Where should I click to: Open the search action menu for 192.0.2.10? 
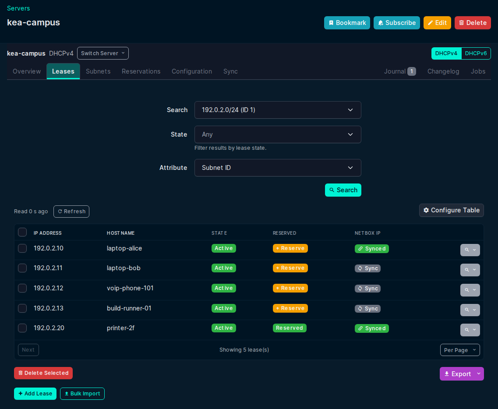[x=470, y=250]
